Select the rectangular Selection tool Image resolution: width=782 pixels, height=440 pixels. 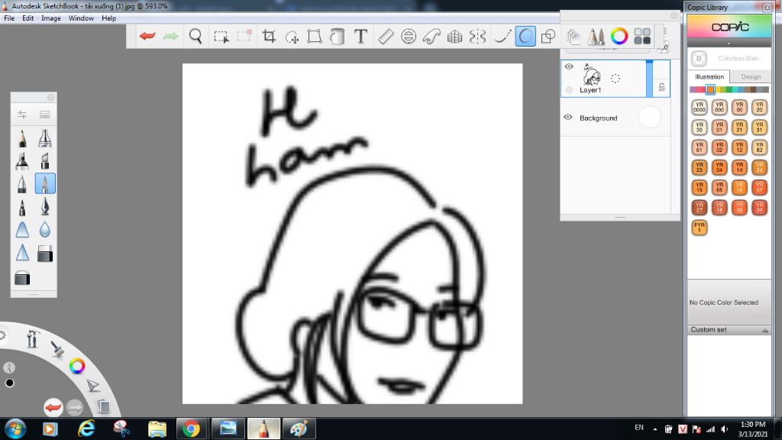(221, 37)
